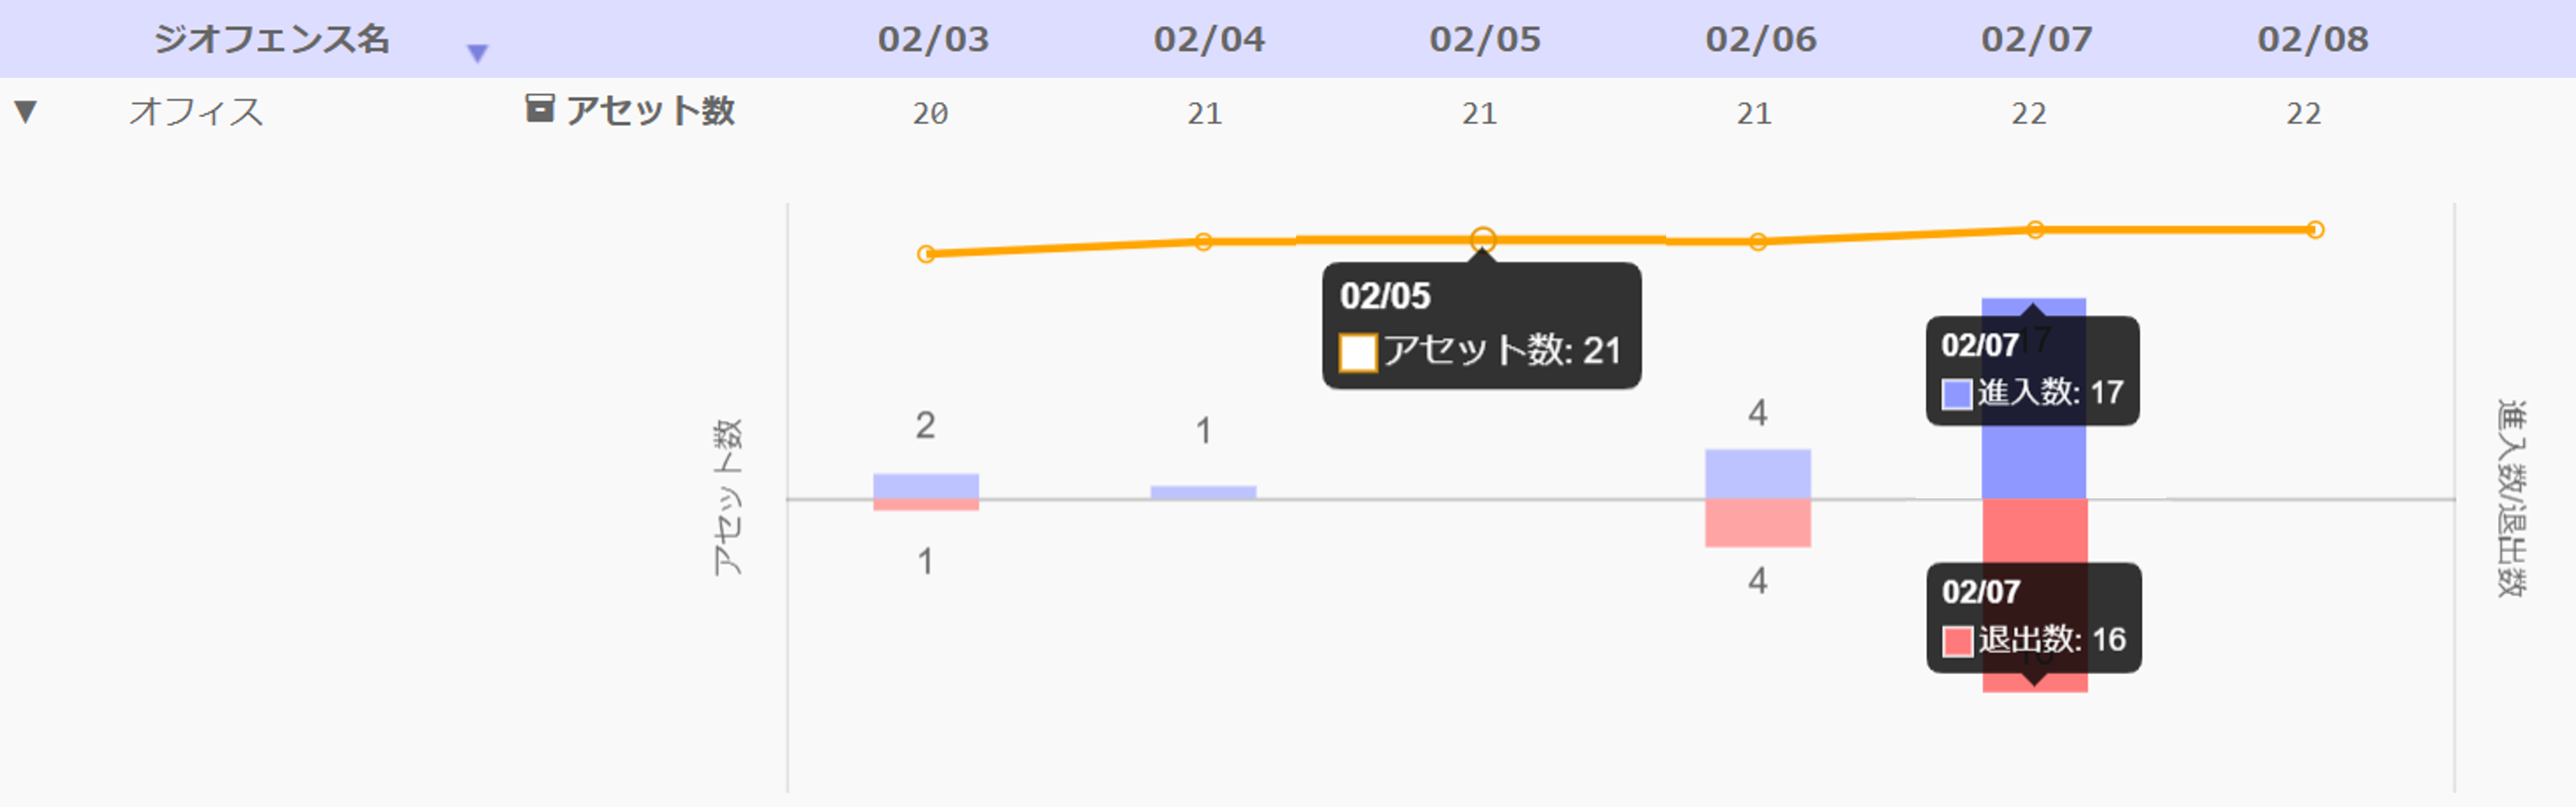Click the ジオフェンス名 column header
The width and height of the screenshot is (2576, 807).
(271, 40)
